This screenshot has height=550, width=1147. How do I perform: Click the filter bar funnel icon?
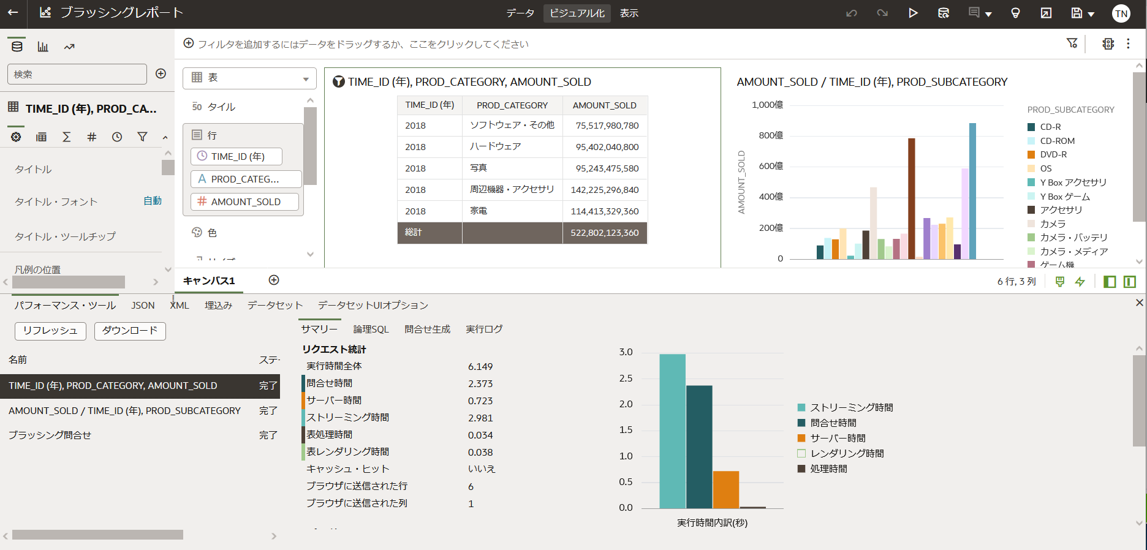[x=1072, y=43]
